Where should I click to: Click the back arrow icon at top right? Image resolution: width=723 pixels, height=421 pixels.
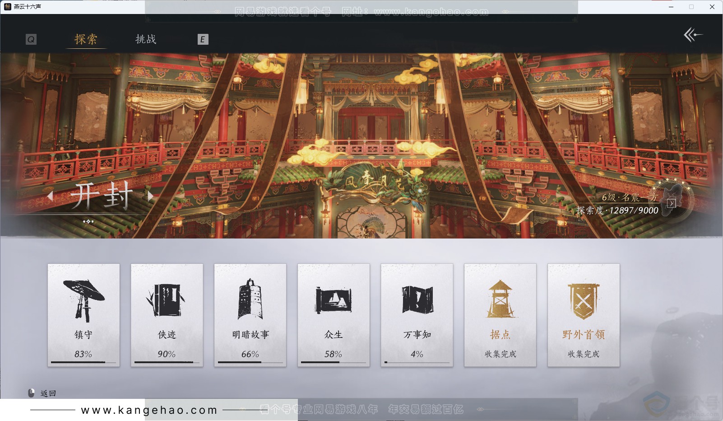693,35
